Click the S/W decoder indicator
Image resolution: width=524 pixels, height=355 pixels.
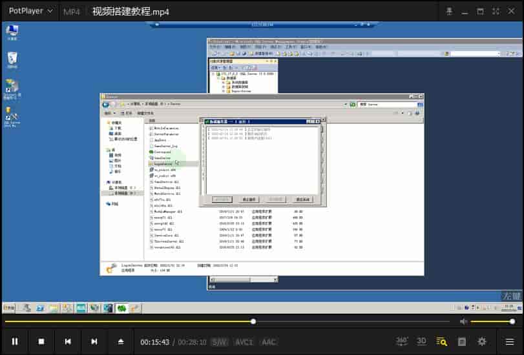[x=219, y=342]
